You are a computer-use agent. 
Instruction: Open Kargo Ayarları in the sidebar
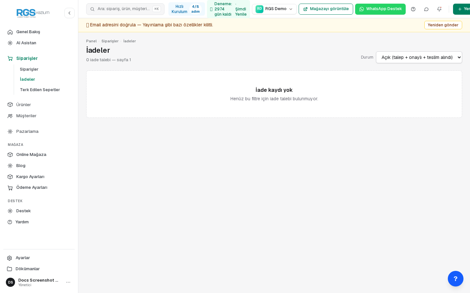coord(39,177)
